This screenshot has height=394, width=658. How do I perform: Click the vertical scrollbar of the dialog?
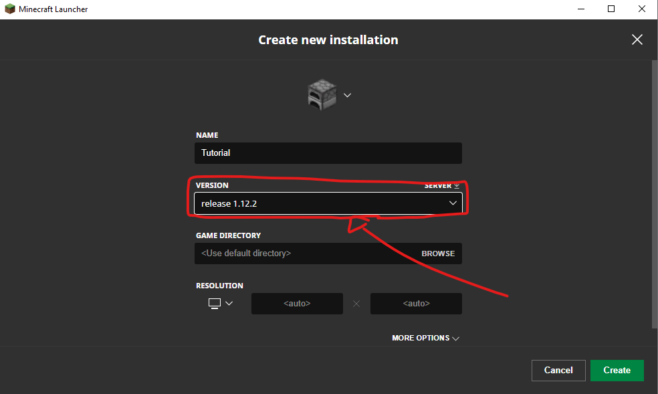(x=654, y=194)
